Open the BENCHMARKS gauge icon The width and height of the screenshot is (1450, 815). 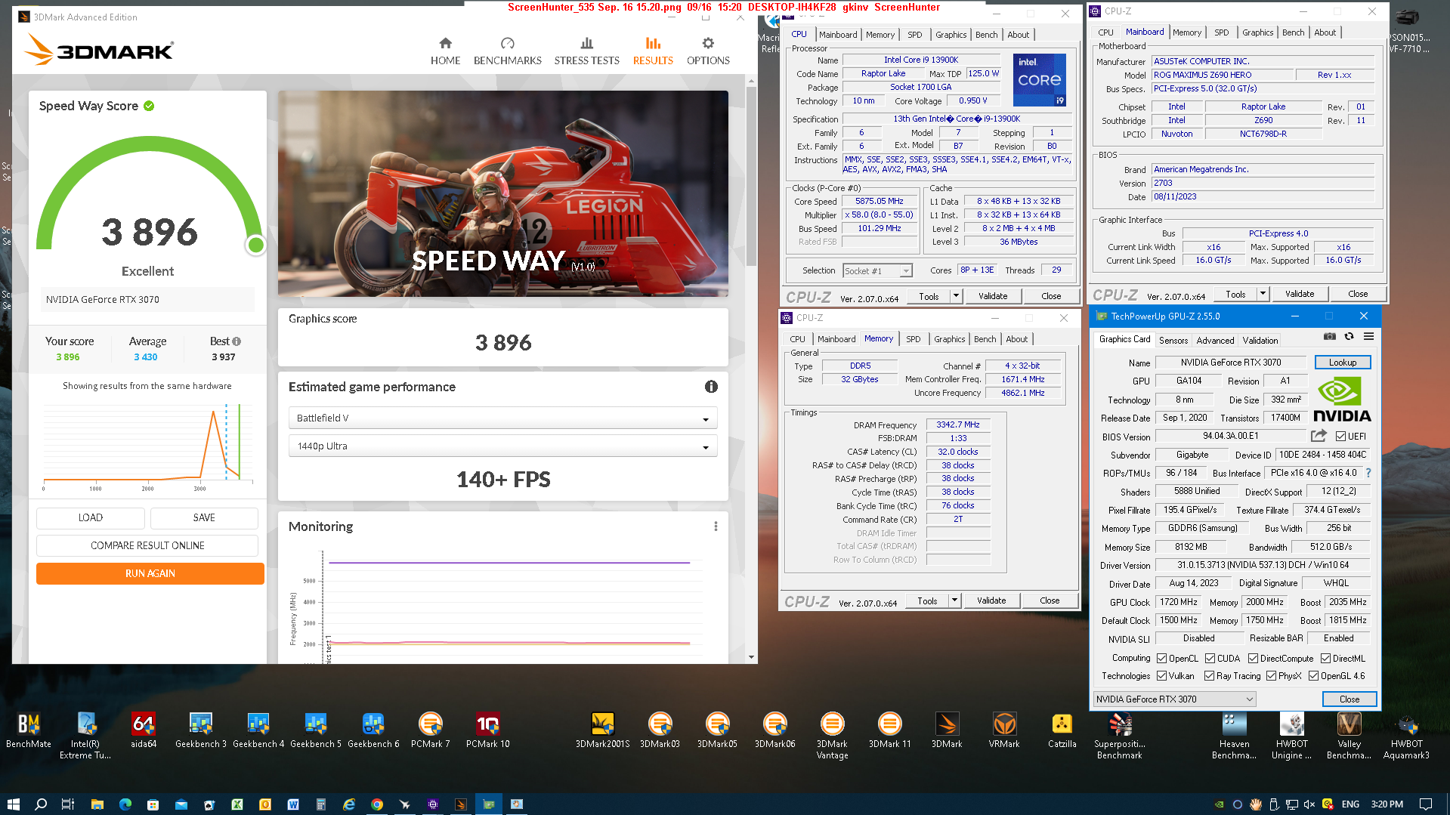click(x=507, y=43)
